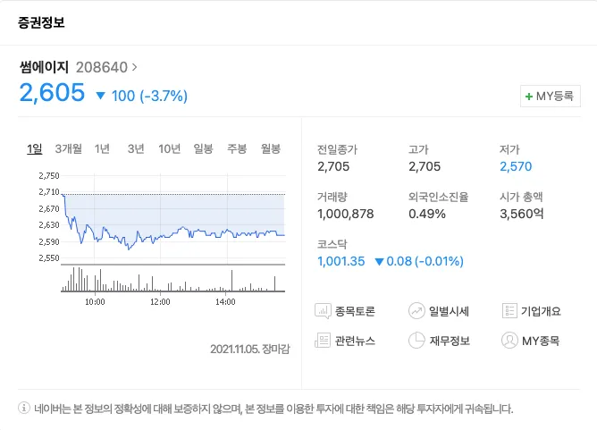
Task: Click the 종목토론 discussion icon
Action: (x=324, y=311)
